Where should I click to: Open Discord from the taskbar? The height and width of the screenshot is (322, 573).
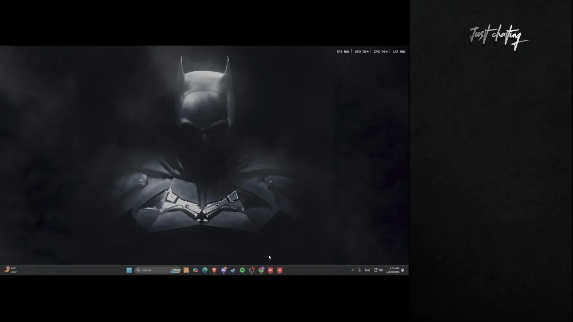click(224, 270)
